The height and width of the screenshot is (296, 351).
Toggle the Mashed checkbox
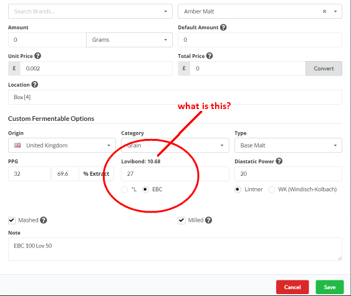12,221
